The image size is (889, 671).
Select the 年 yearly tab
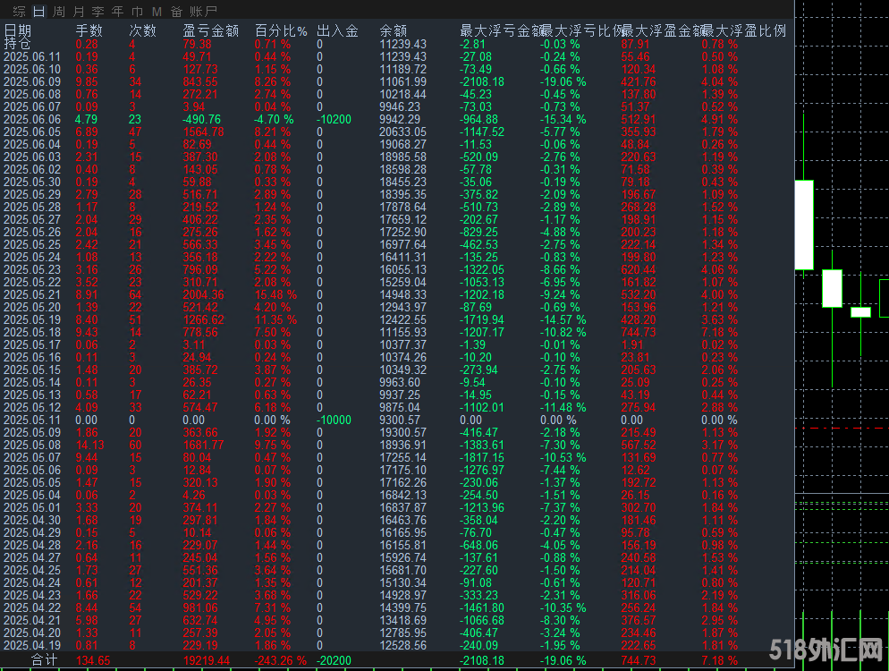coord(117,12)
